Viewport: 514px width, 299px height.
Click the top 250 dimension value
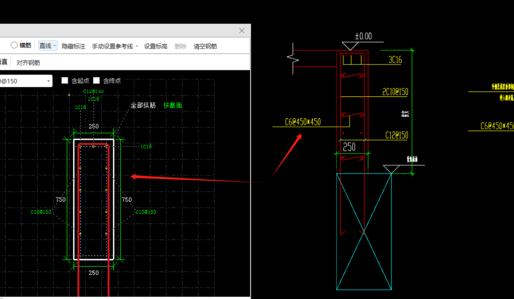[x=94, y=126]
